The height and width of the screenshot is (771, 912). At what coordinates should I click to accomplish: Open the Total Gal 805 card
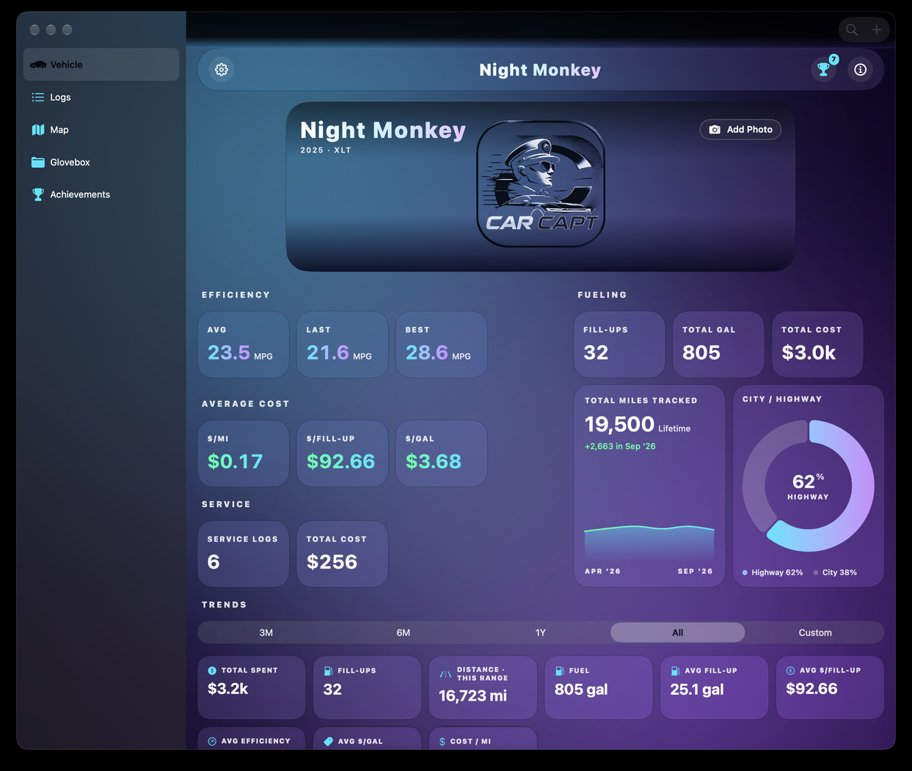718,345
